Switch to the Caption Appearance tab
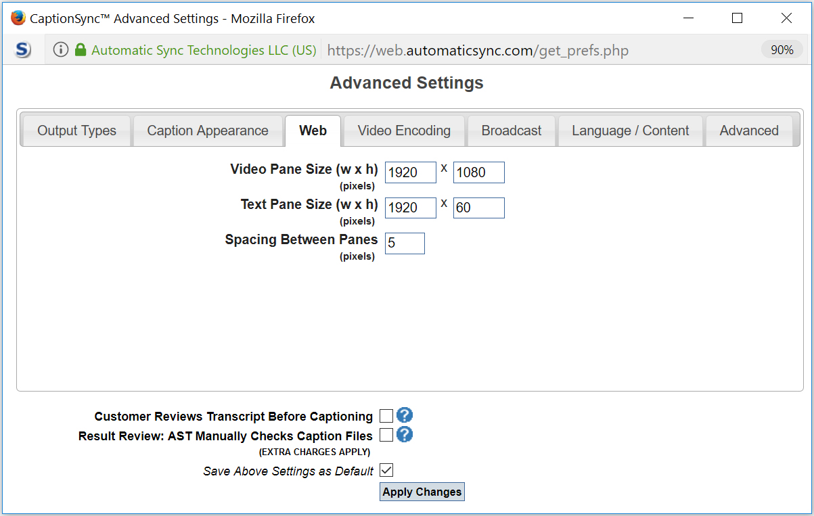This screenshot has width=814, height=516. coord(208,130)
